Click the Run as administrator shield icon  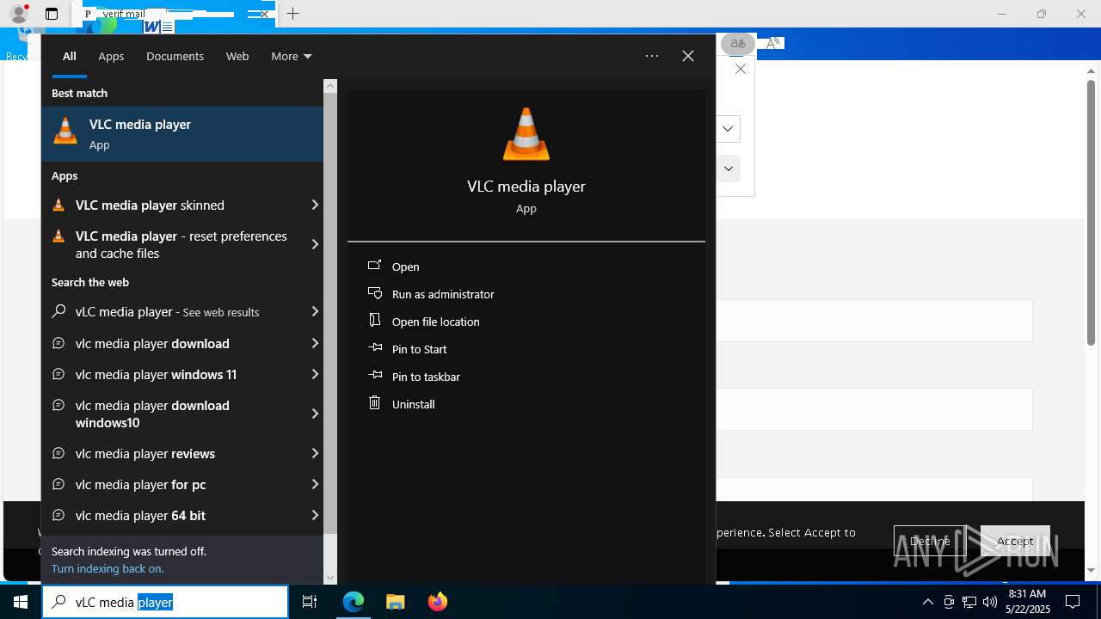[x=374, y=292]
